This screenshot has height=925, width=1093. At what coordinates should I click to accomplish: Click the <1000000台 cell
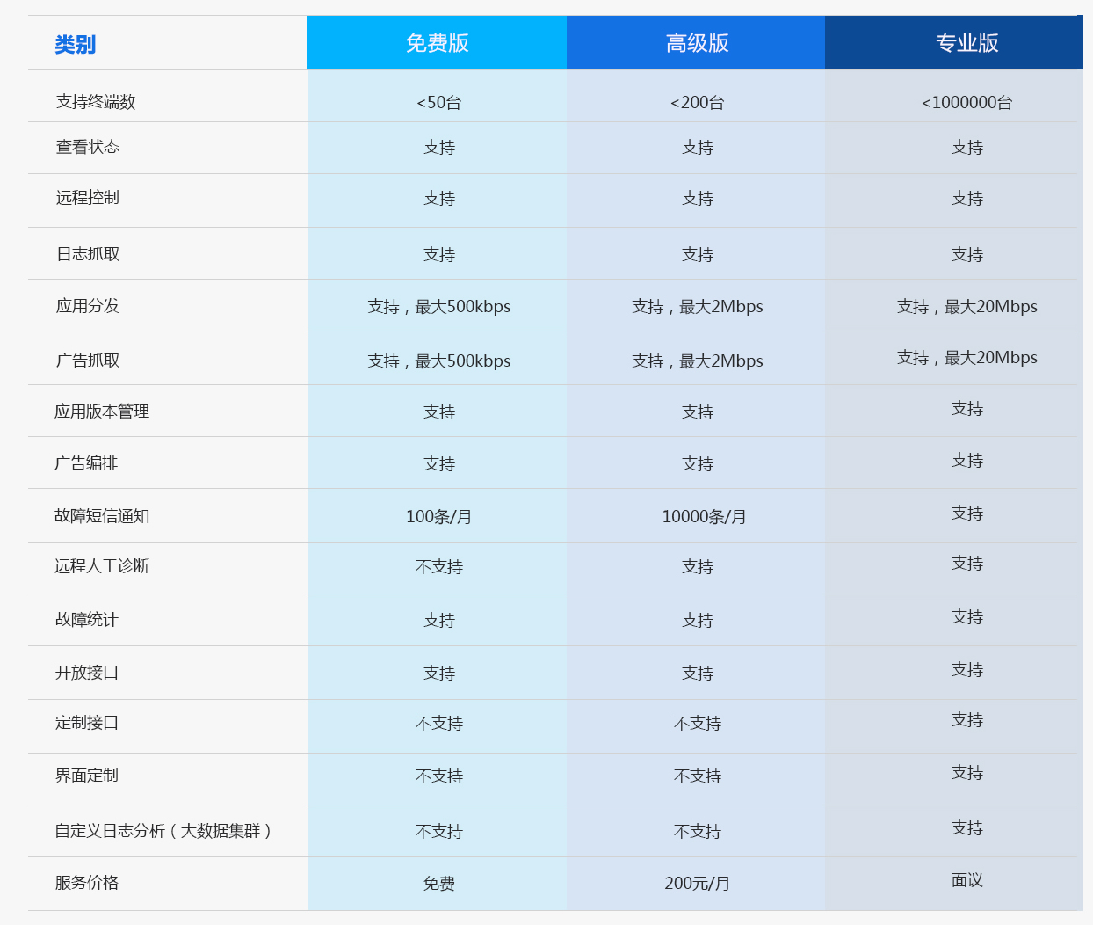[966, 103]
